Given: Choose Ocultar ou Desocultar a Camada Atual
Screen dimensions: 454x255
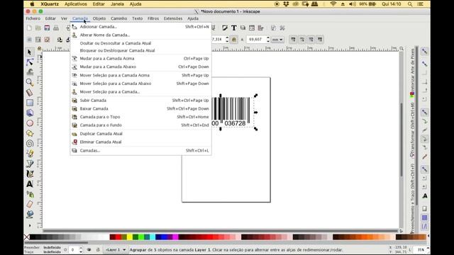Looking at the screenshot, I should point(140,43).
